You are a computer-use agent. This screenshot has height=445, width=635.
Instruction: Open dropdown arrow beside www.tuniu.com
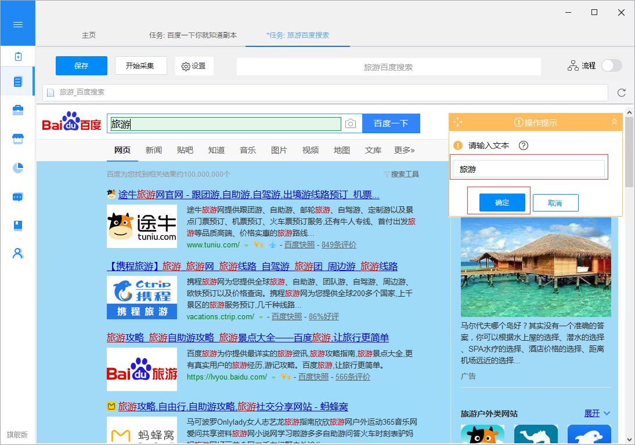point(246,245)
